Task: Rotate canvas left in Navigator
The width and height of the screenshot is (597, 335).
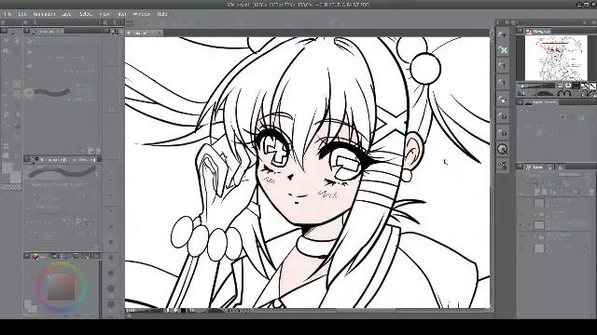Action: [561, 93]
